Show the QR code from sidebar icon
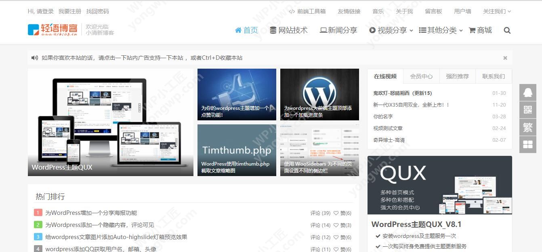 click(x=527, y=110)
